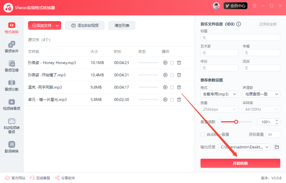The height and width of the screenshot is (183, 286).
Task: Open the 音频合并 tool in sidebar
Action: (12, 47)
